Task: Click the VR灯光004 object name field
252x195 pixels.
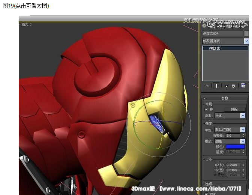Action: [x=222, y=34]
